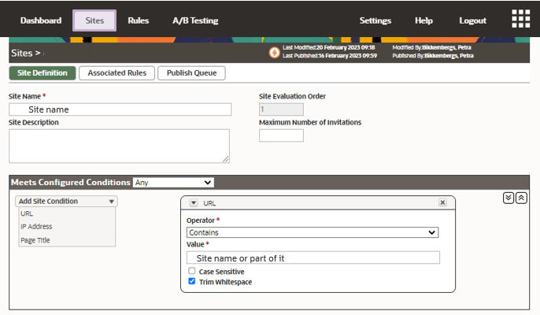The height and width of the screenshot is (315, 540).
Task: Switch to the Publish Queue tab
Action: click(x=191, y=73)
